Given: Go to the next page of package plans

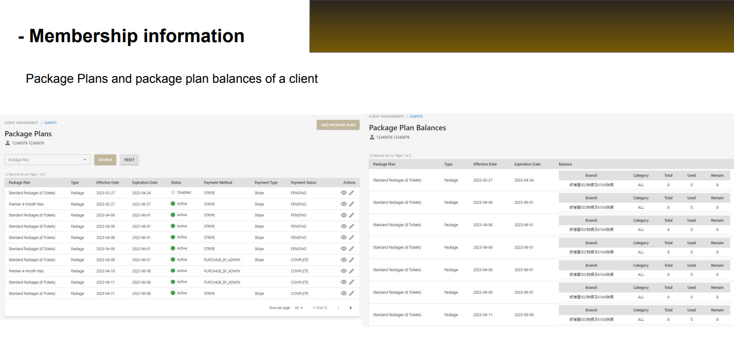Looking at the screenshot, I should click(351, 307).
